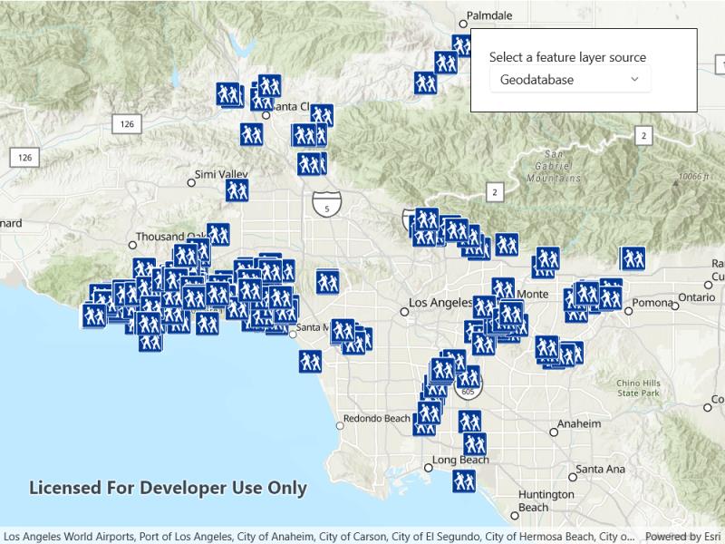725x544 pixels.
Task: Click the Pomona city label
Action: tap(652, 303)
